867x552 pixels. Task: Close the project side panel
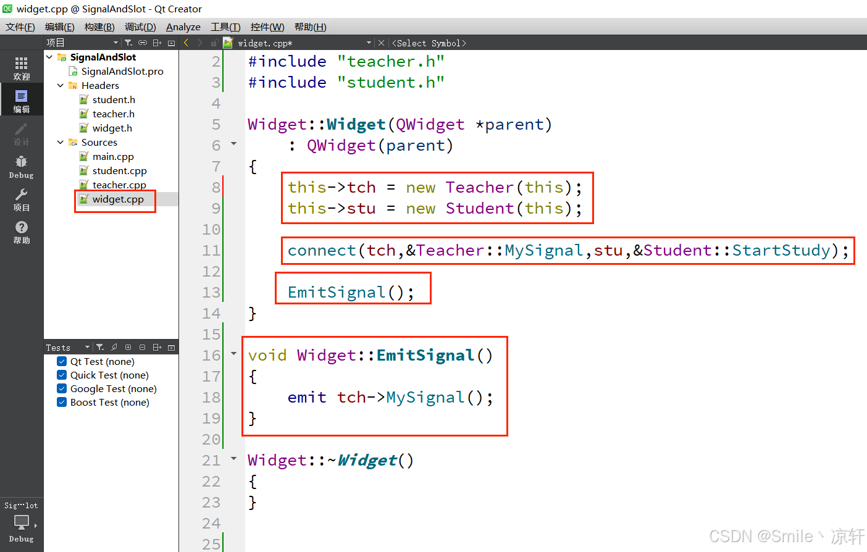(x=172, y=43)
